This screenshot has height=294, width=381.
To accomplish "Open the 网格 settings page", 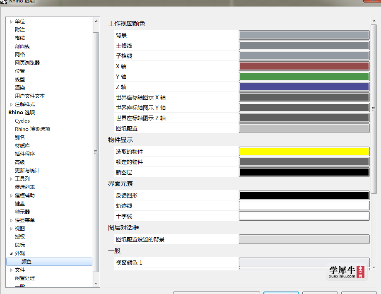I will click(x=20, y=54).
